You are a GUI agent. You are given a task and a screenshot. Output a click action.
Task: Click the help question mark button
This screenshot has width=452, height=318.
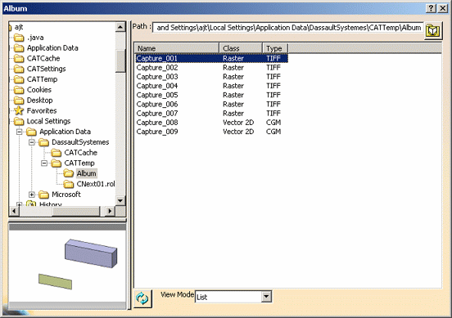(431, 8)
